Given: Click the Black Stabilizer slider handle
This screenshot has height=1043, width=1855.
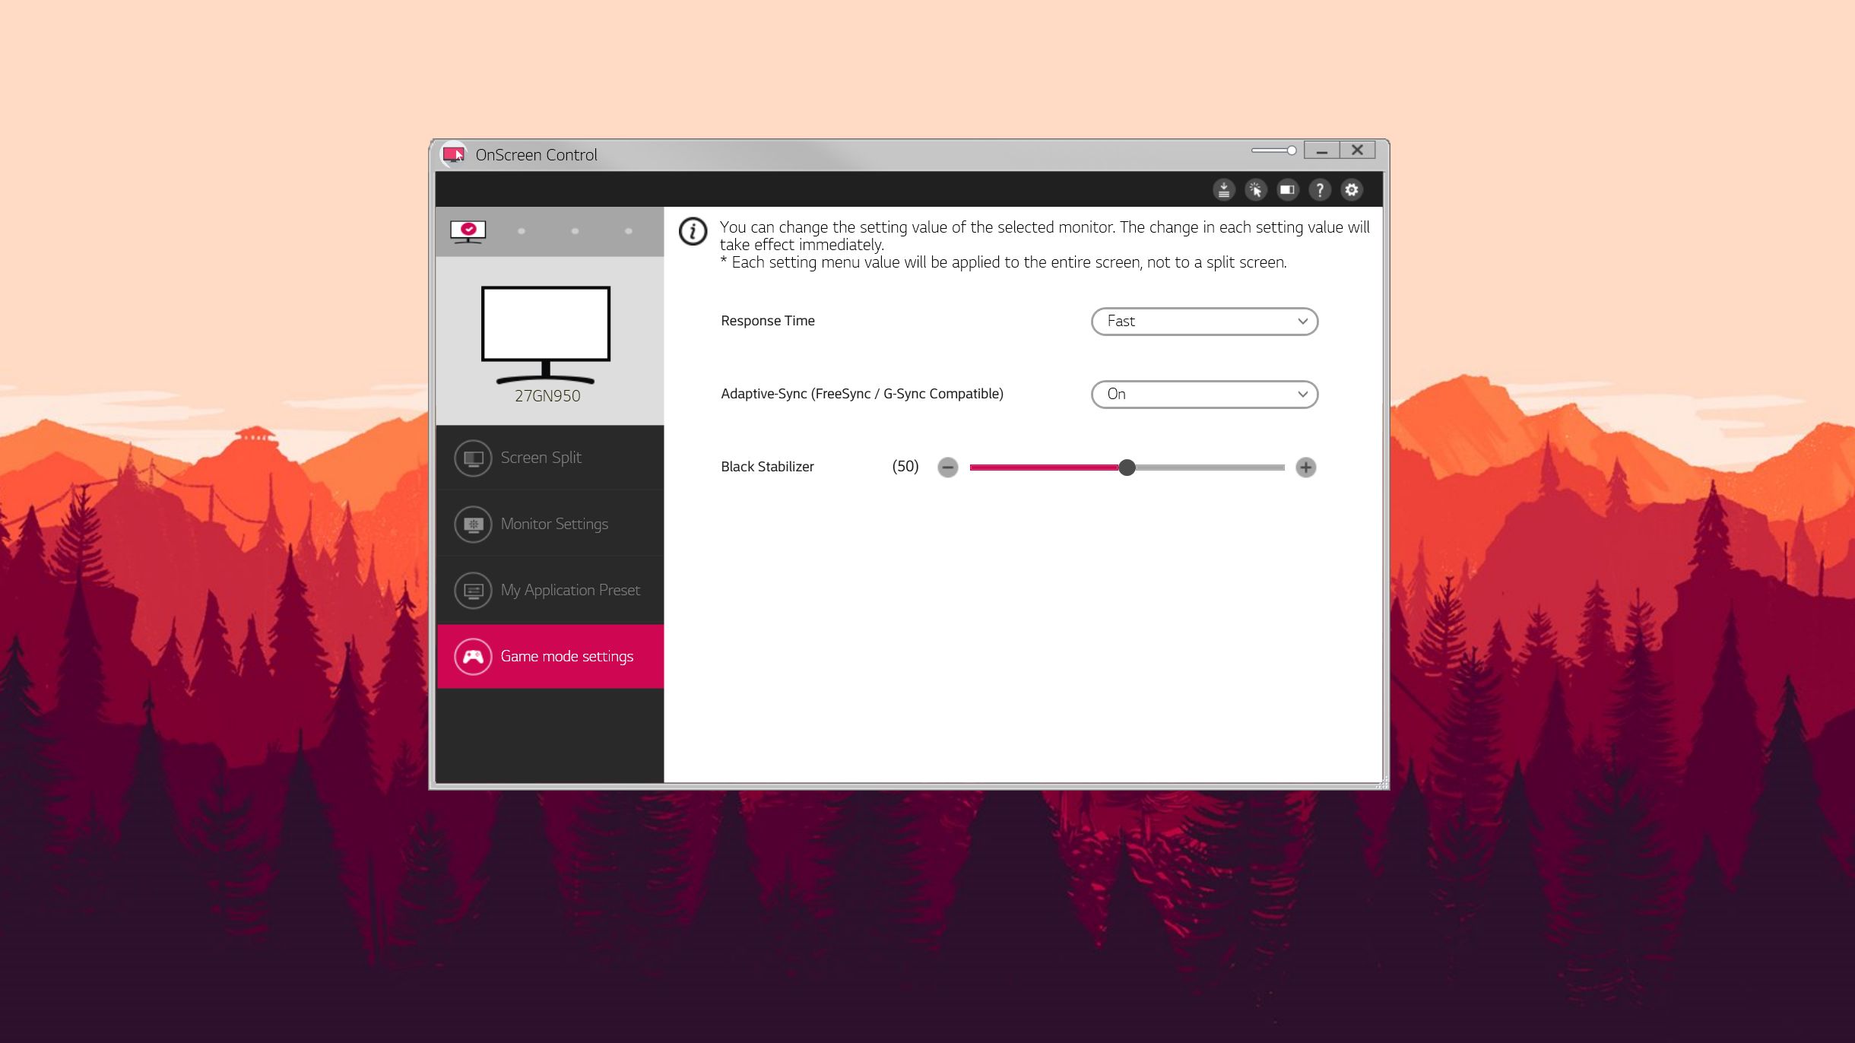Looking at the screenshot, I should [x=1127, y=468].
